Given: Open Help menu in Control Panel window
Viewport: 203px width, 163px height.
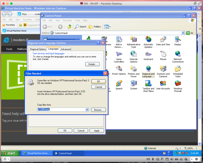Looking at the screenshot, I should [x=85, y=21].
